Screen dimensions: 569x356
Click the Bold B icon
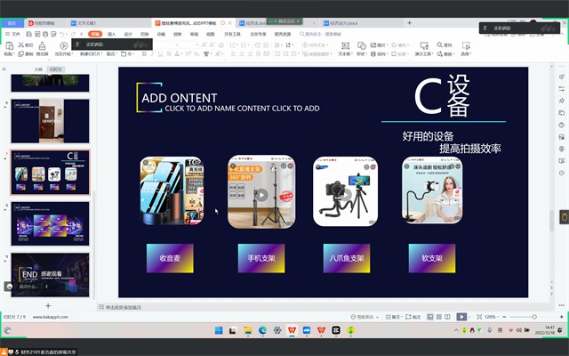[144, 53]
